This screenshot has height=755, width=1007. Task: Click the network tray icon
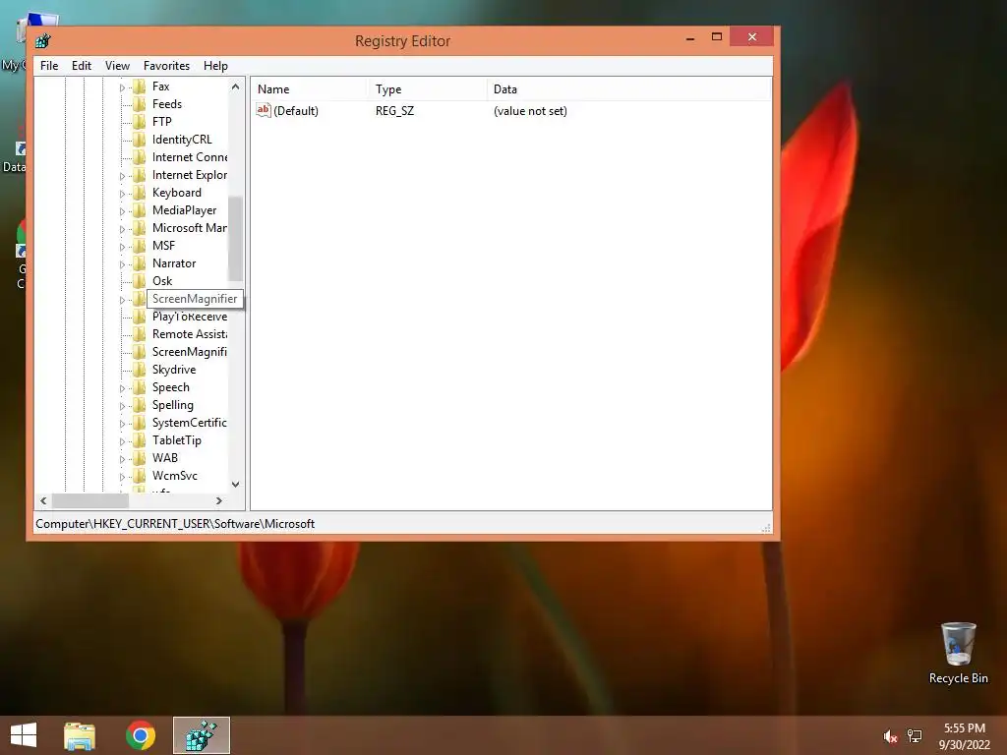(915, 736)
